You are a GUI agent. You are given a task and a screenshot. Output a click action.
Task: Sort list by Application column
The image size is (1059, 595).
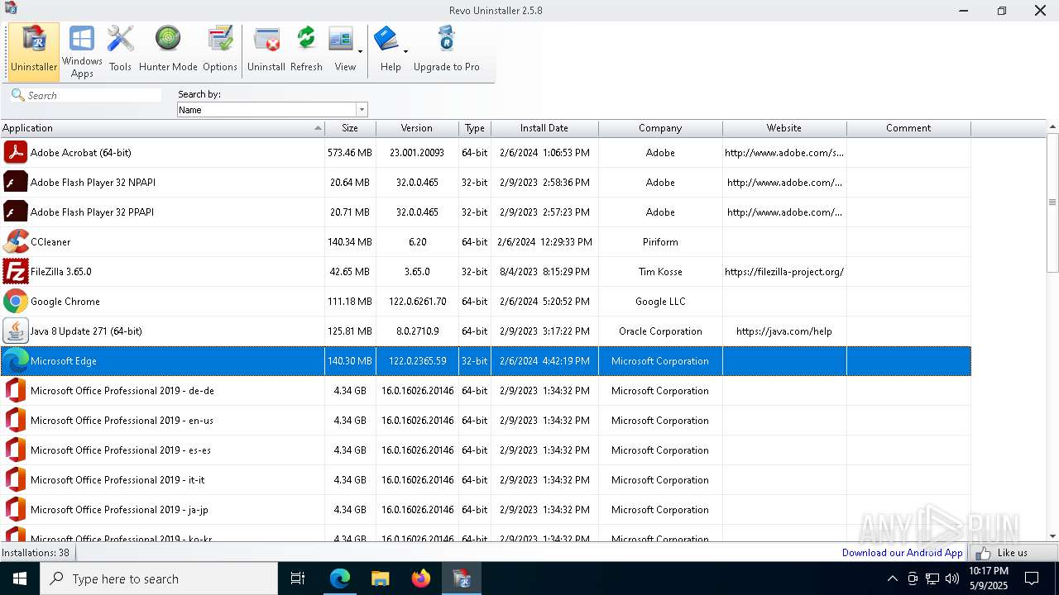[x=162, y=128]
